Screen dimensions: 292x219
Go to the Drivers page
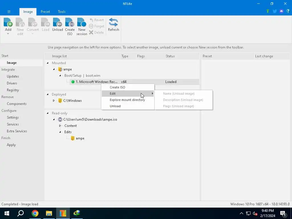click(x=12, y=83)
